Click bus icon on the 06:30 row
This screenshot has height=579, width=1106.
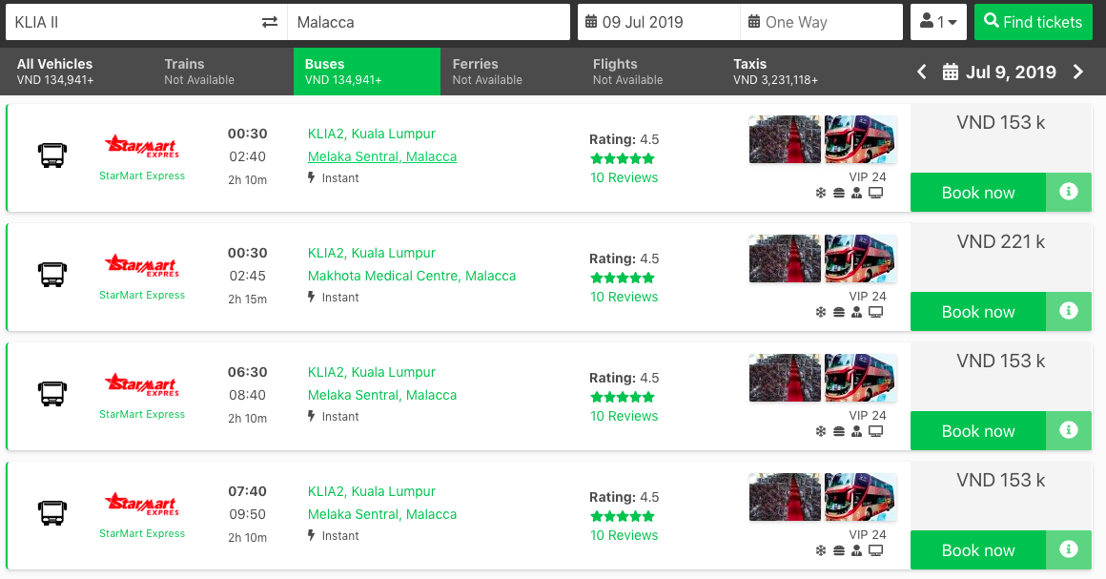[52, 393]
